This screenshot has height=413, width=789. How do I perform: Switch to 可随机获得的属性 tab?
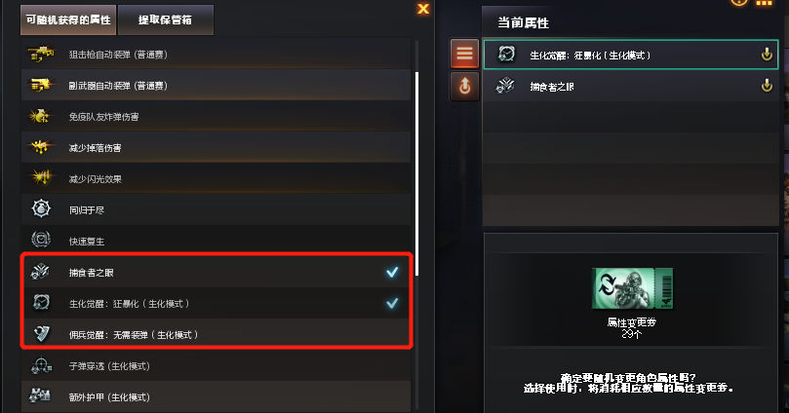[68, 20]
